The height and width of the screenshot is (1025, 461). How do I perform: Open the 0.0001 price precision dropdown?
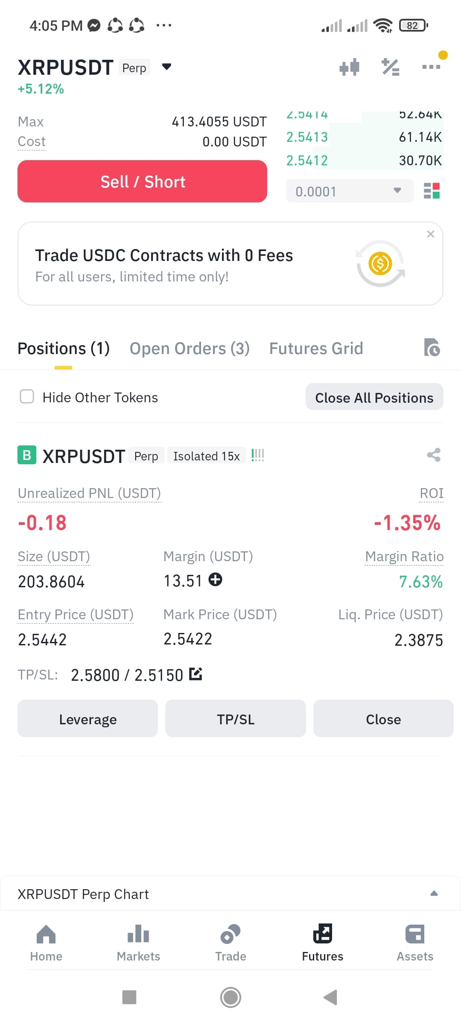coord(350,190)
